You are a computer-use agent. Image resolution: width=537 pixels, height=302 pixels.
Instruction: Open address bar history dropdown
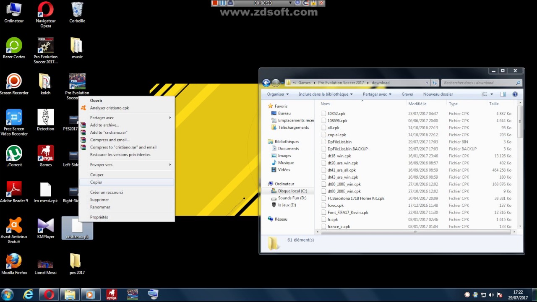click(x=427, y=83)
